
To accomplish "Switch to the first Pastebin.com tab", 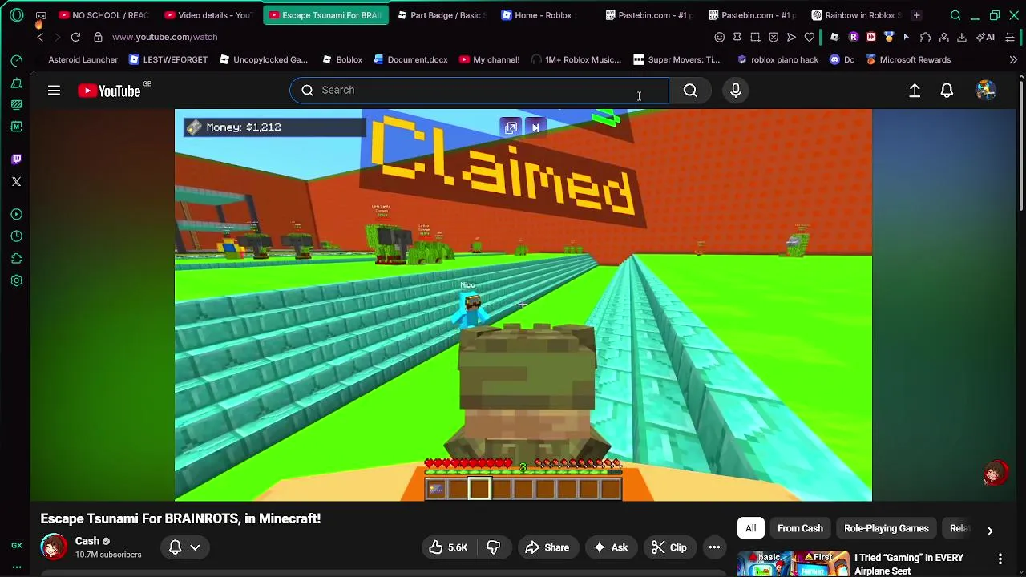I will pyautogui.click(x=648, y=15).
